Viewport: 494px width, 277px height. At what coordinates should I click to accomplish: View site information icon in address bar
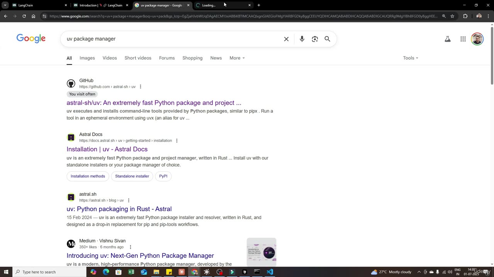pos(44,16)
